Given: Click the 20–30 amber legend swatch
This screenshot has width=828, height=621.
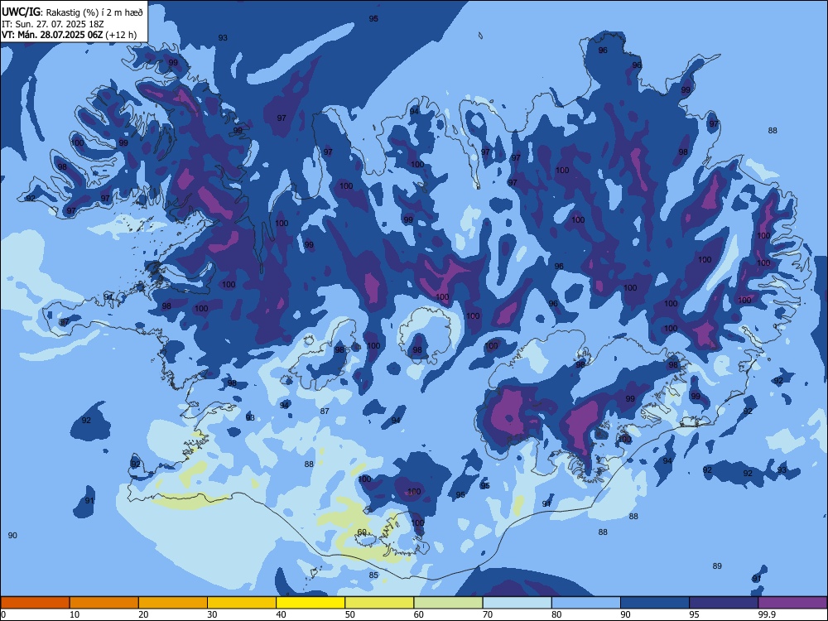Looking at the screenshot, I should (x=173, y=603).
